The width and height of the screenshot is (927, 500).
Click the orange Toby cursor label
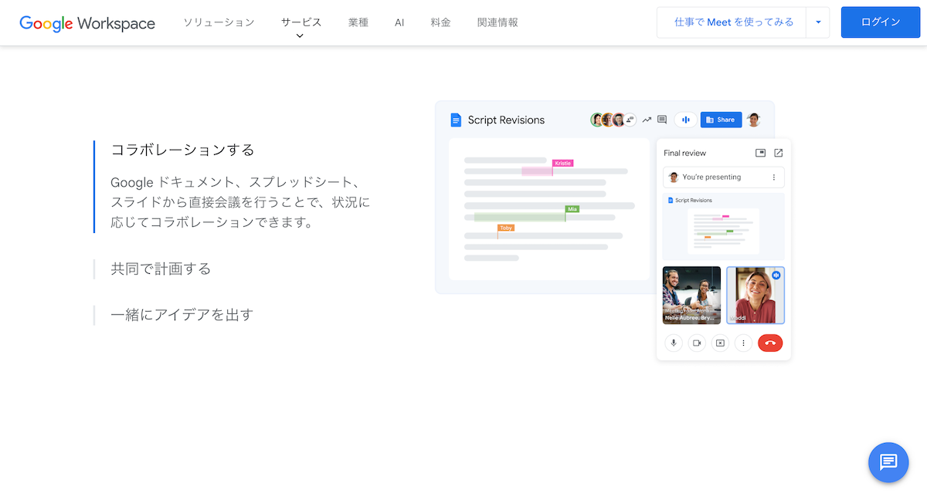[x=506, y=228]
